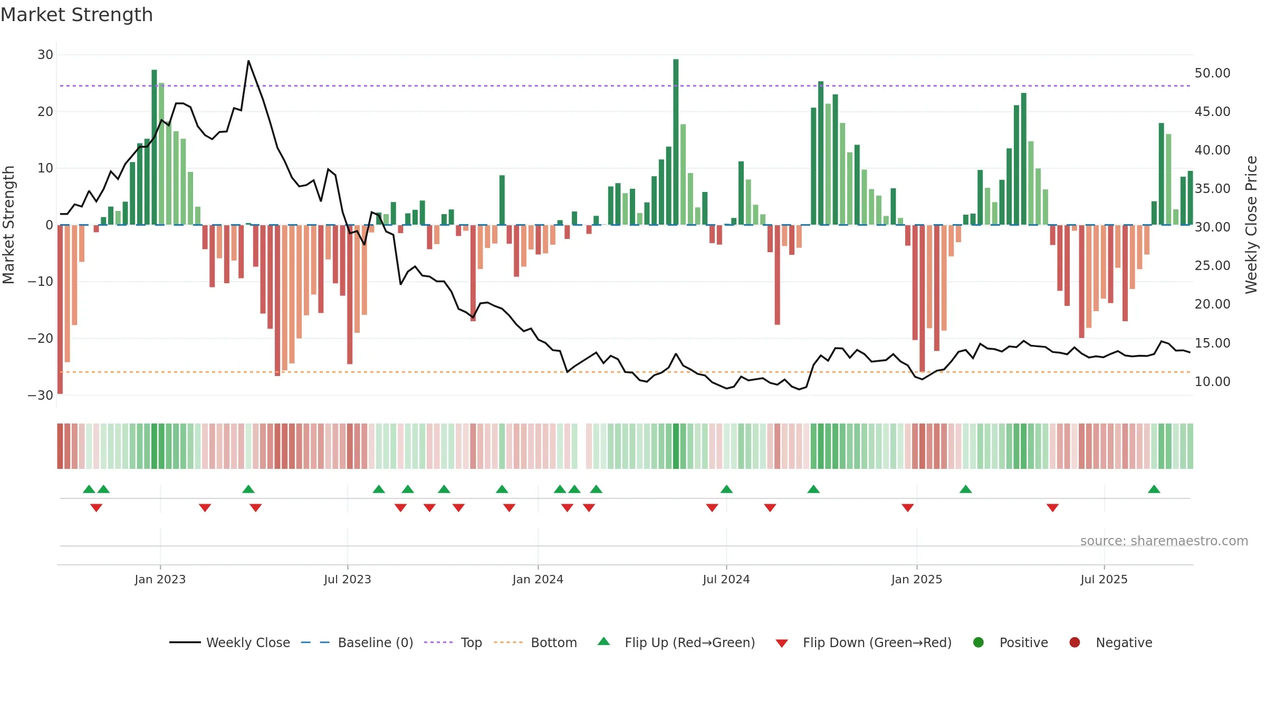Click the last red flip-down triangle before Jul 2025
The height and width of the screenshot is (712, 1266).
click(x=1053, y=508)
